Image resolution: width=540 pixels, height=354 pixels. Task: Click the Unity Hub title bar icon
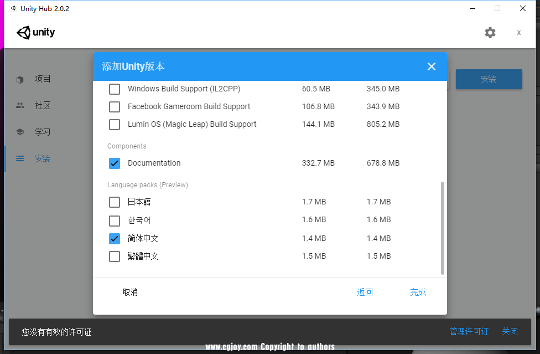click(x=13, y=9)
